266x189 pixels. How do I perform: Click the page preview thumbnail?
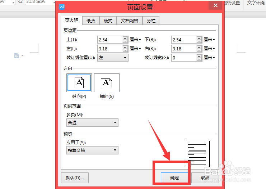tap(197, 153)
